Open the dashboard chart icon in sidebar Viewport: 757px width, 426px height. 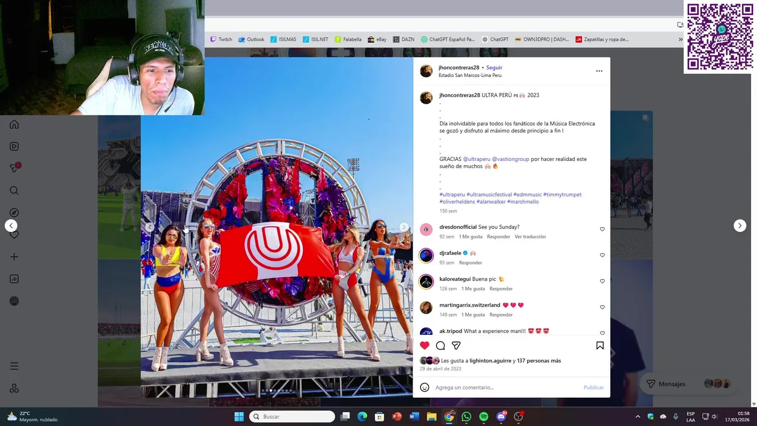tap(14, 279)
